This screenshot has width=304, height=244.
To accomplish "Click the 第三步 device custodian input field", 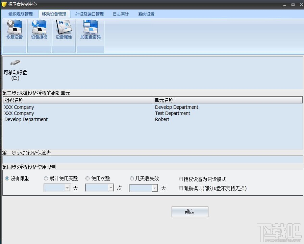I will click(x=153, y=160).
